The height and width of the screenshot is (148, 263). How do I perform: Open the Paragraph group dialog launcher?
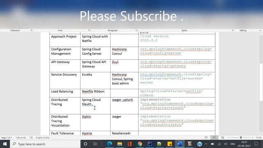click(x=136, y=30)
